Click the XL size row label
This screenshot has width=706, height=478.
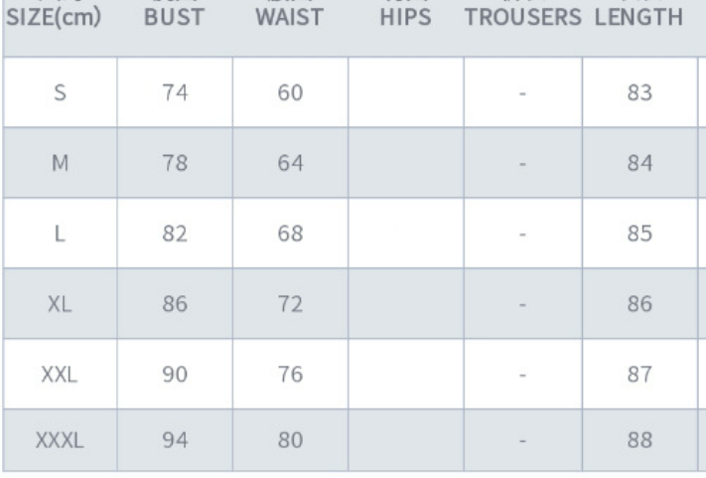pos(59,304)
